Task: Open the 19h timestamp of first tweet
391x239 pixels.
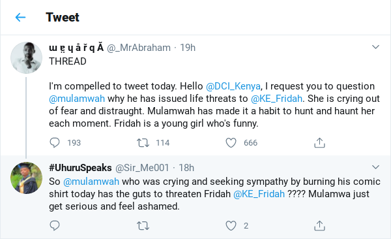Action: (x=188, y=48)
